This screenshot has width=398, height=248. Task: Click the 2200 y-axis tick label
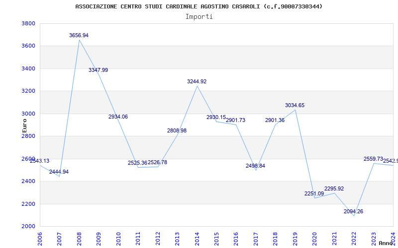(x=28, y=204)
